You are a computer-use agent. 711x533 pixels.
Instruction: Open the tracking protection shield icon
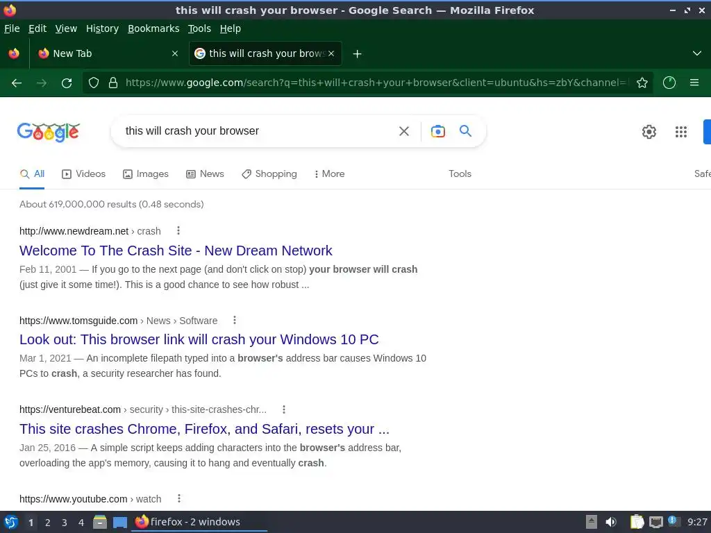94,83
